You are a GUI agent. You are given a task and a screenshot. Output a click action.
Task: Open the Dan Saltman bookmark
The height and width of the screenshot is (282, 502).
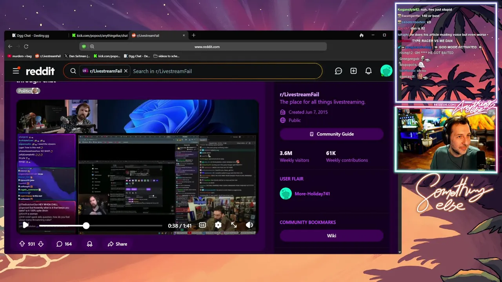coord(77,56)
